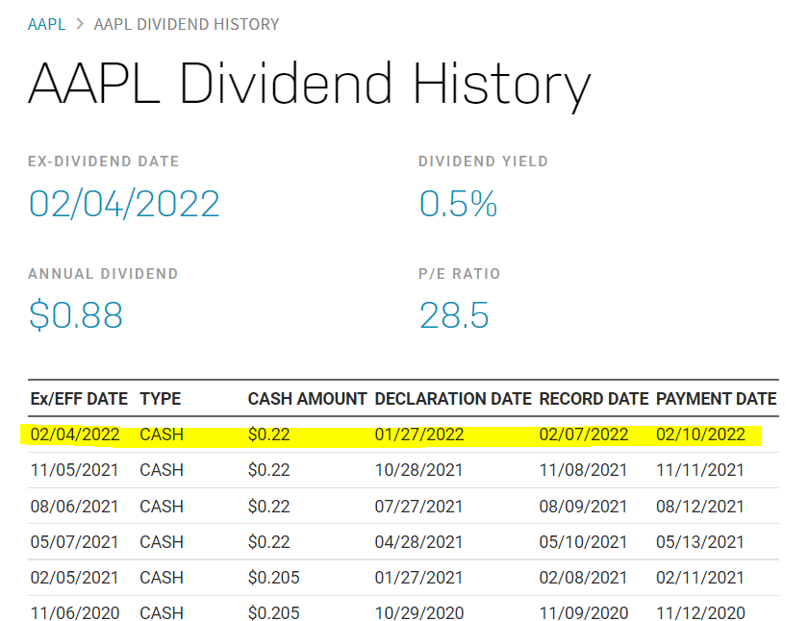Select record date 05/10/2021
This screenshot has width=808, height=621.
pos(583,542)
